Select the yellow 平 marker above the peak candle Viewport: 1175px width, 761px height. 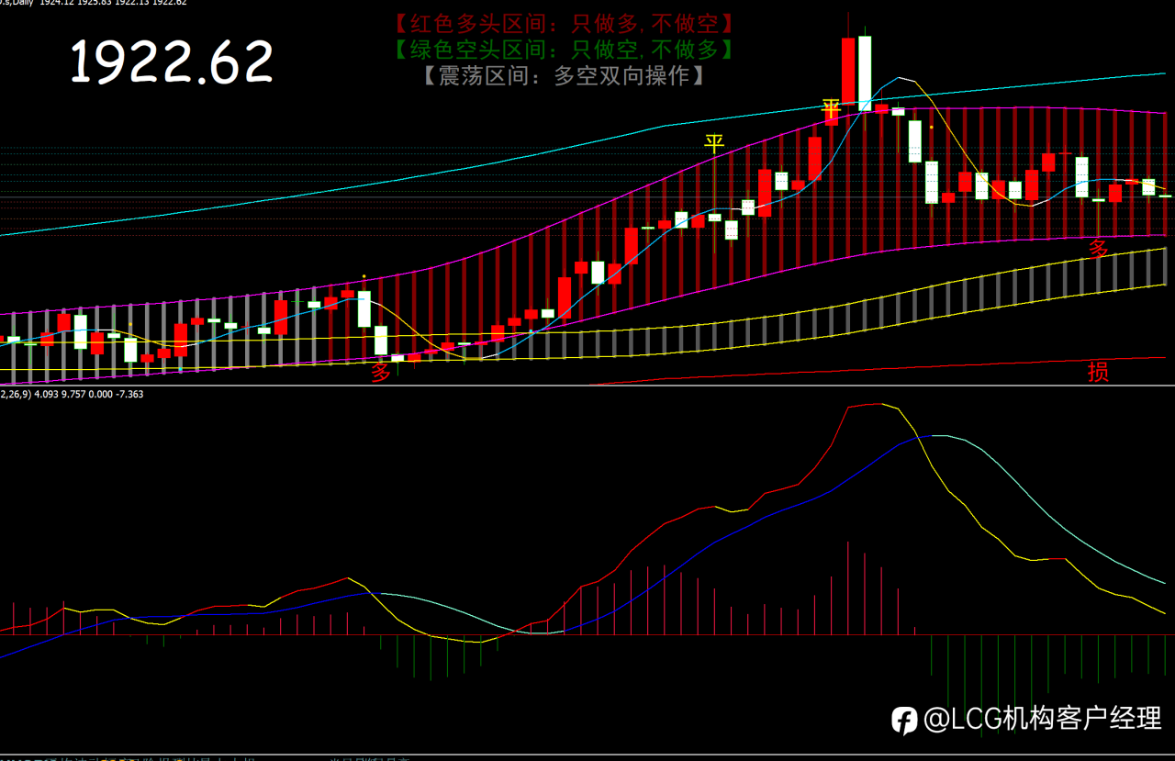click(831, 110)
